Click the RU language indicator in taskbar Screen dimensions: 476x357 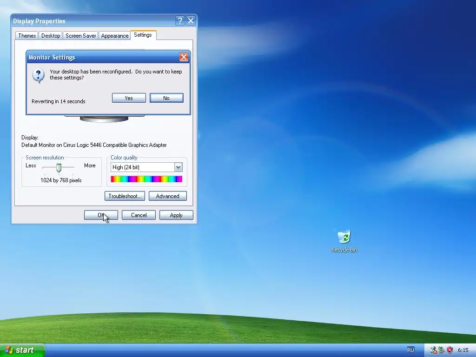411,350
